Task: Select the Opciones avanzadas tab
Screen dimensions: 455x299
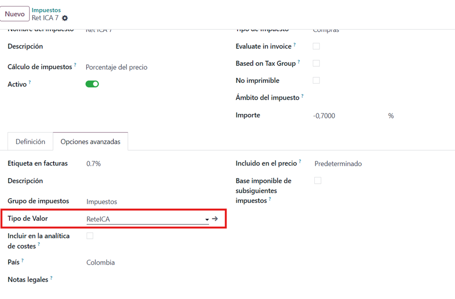Action: coord(91,142)
